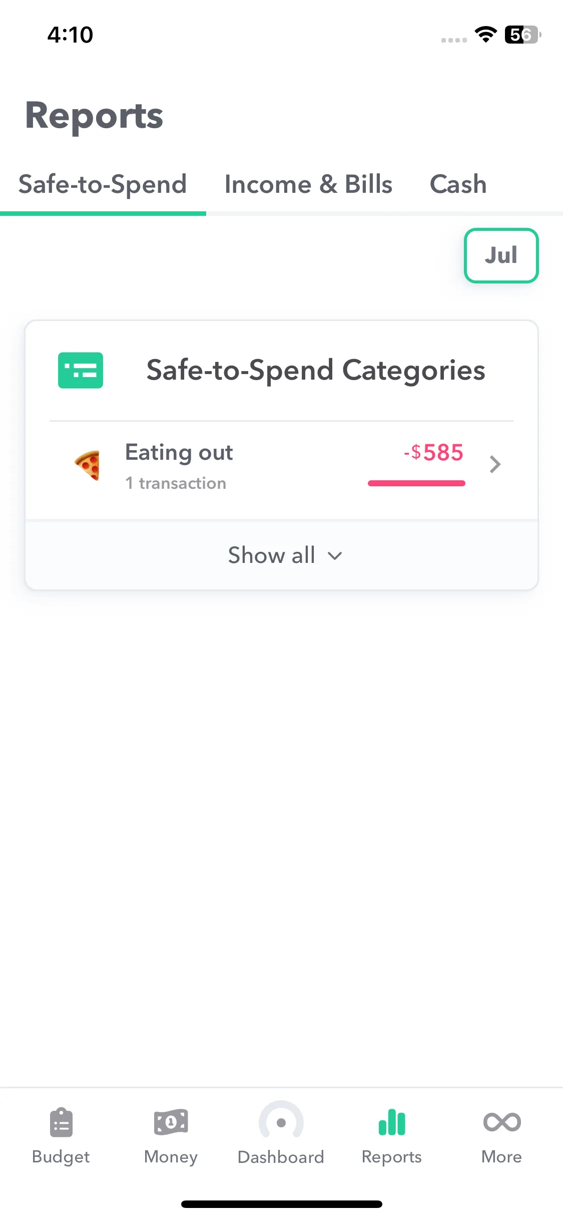
Task: Select the Safe-to-Spend tab
Action: 103,184
